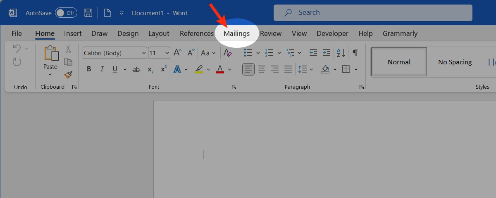
Task: Click the New Document icon
Action: point(107,13)
